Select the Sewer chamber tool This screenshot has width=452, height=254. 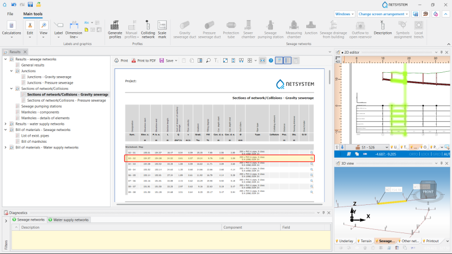(x=248, y=29)
